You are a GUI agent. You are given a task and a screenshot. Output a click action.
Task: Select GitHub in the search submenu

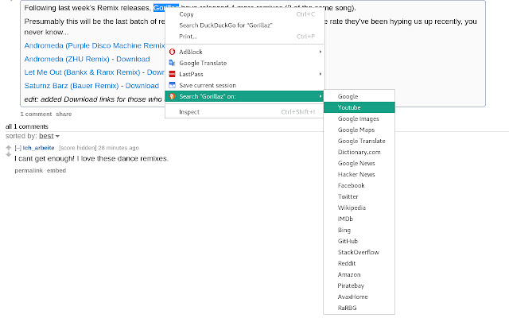coord(349,241)
